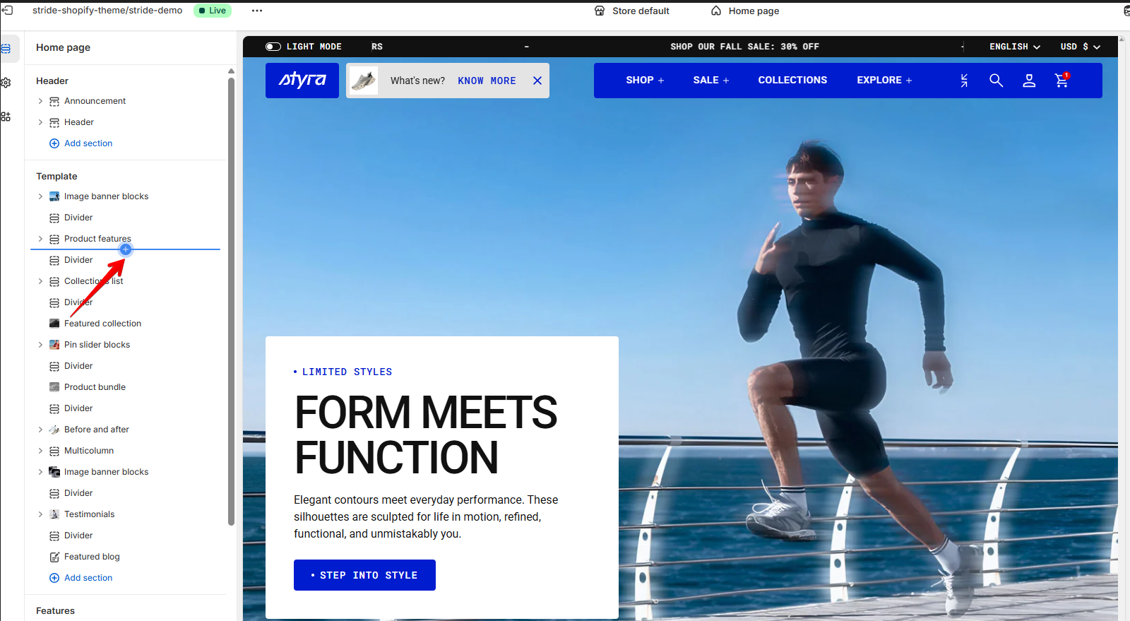Click the blue plus insert-section button

tap(126, 249)
